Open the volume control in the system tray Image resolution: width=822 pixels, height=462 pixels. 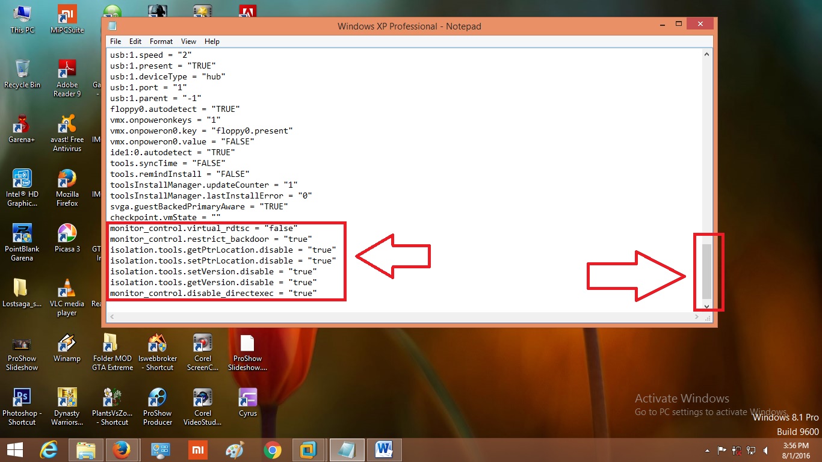click(x=765, y=449)
